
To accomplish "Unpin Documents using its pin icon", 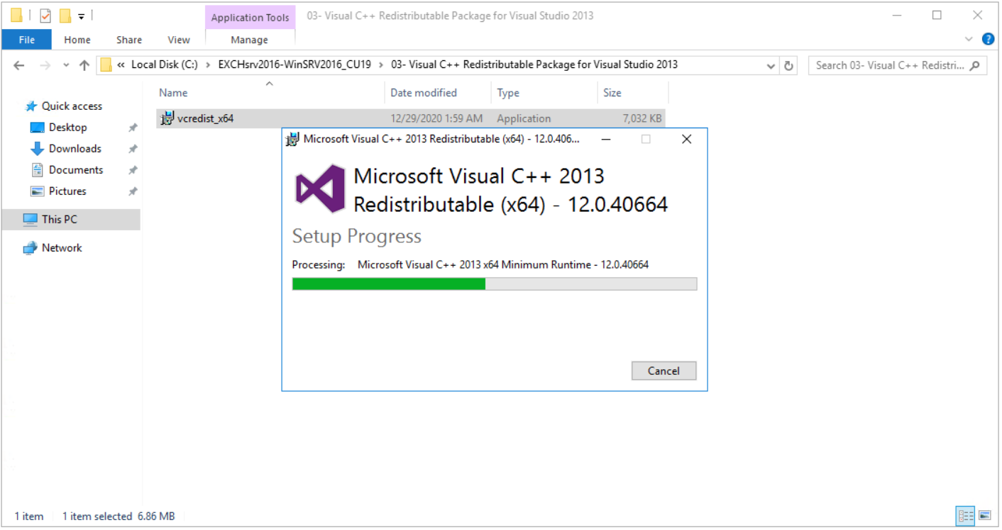I will pyautogui.click(x=132, y=171).
